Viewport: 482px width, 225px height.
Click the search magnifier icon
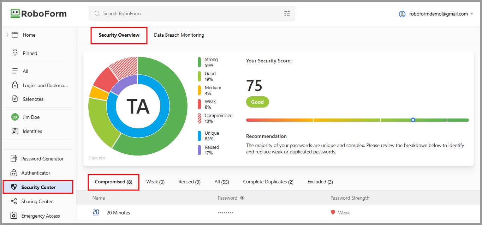(x=97, y=13)
